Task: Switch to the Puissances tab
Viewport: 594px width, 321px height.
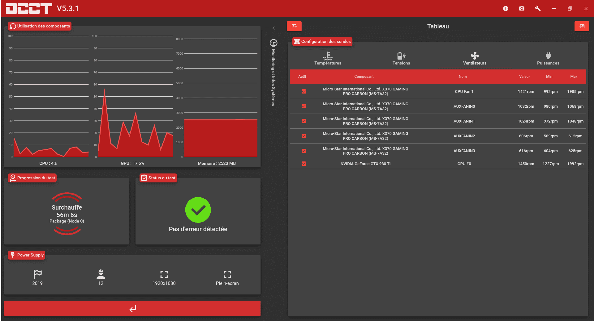Action: coord(548,59)
